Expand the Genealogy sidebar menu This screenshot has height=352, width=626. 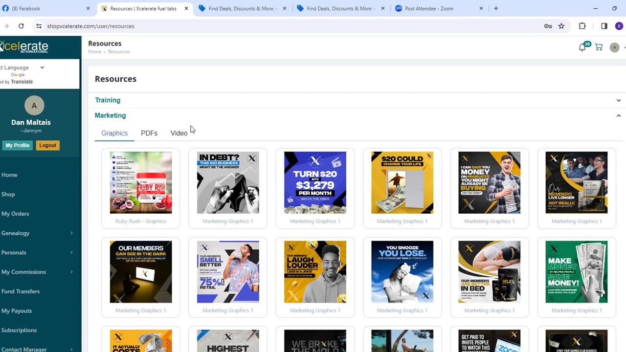pyautogui.click(x=37, y=233)
